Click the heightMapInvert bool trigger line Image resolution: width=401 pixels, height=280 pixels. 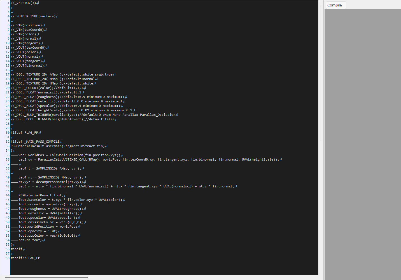point(62,119)
